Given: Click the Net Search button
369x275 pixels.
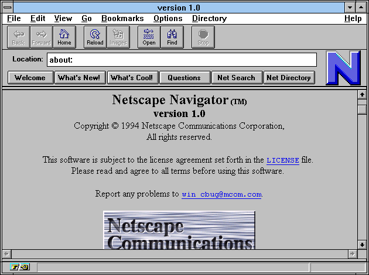Looking at the screenshot, I should [237, 78].
